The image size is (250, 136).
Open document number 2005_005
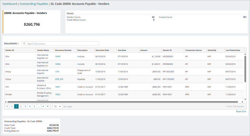point(59,79)
